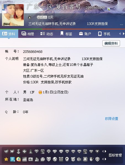Viewport: 125px width, 165px height.
Task: Click the line 装备:复仇者永久,等级上士
Action: (58, 65)
